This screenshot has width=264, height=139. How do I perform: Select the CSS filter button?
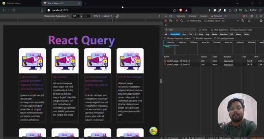[x=190, y=34]
